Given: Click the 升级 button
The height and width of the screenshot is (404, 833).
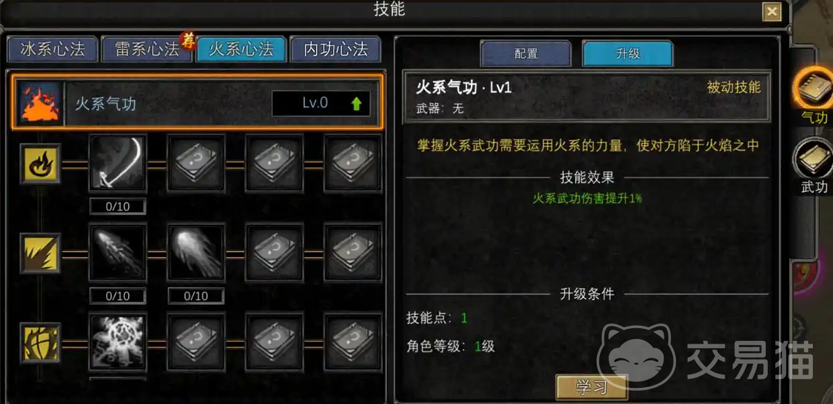Looking at the screenshot, I should tap(627, 54).
